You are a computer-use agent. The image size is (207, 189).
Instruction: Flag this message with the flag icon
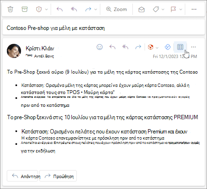[173, 9]
